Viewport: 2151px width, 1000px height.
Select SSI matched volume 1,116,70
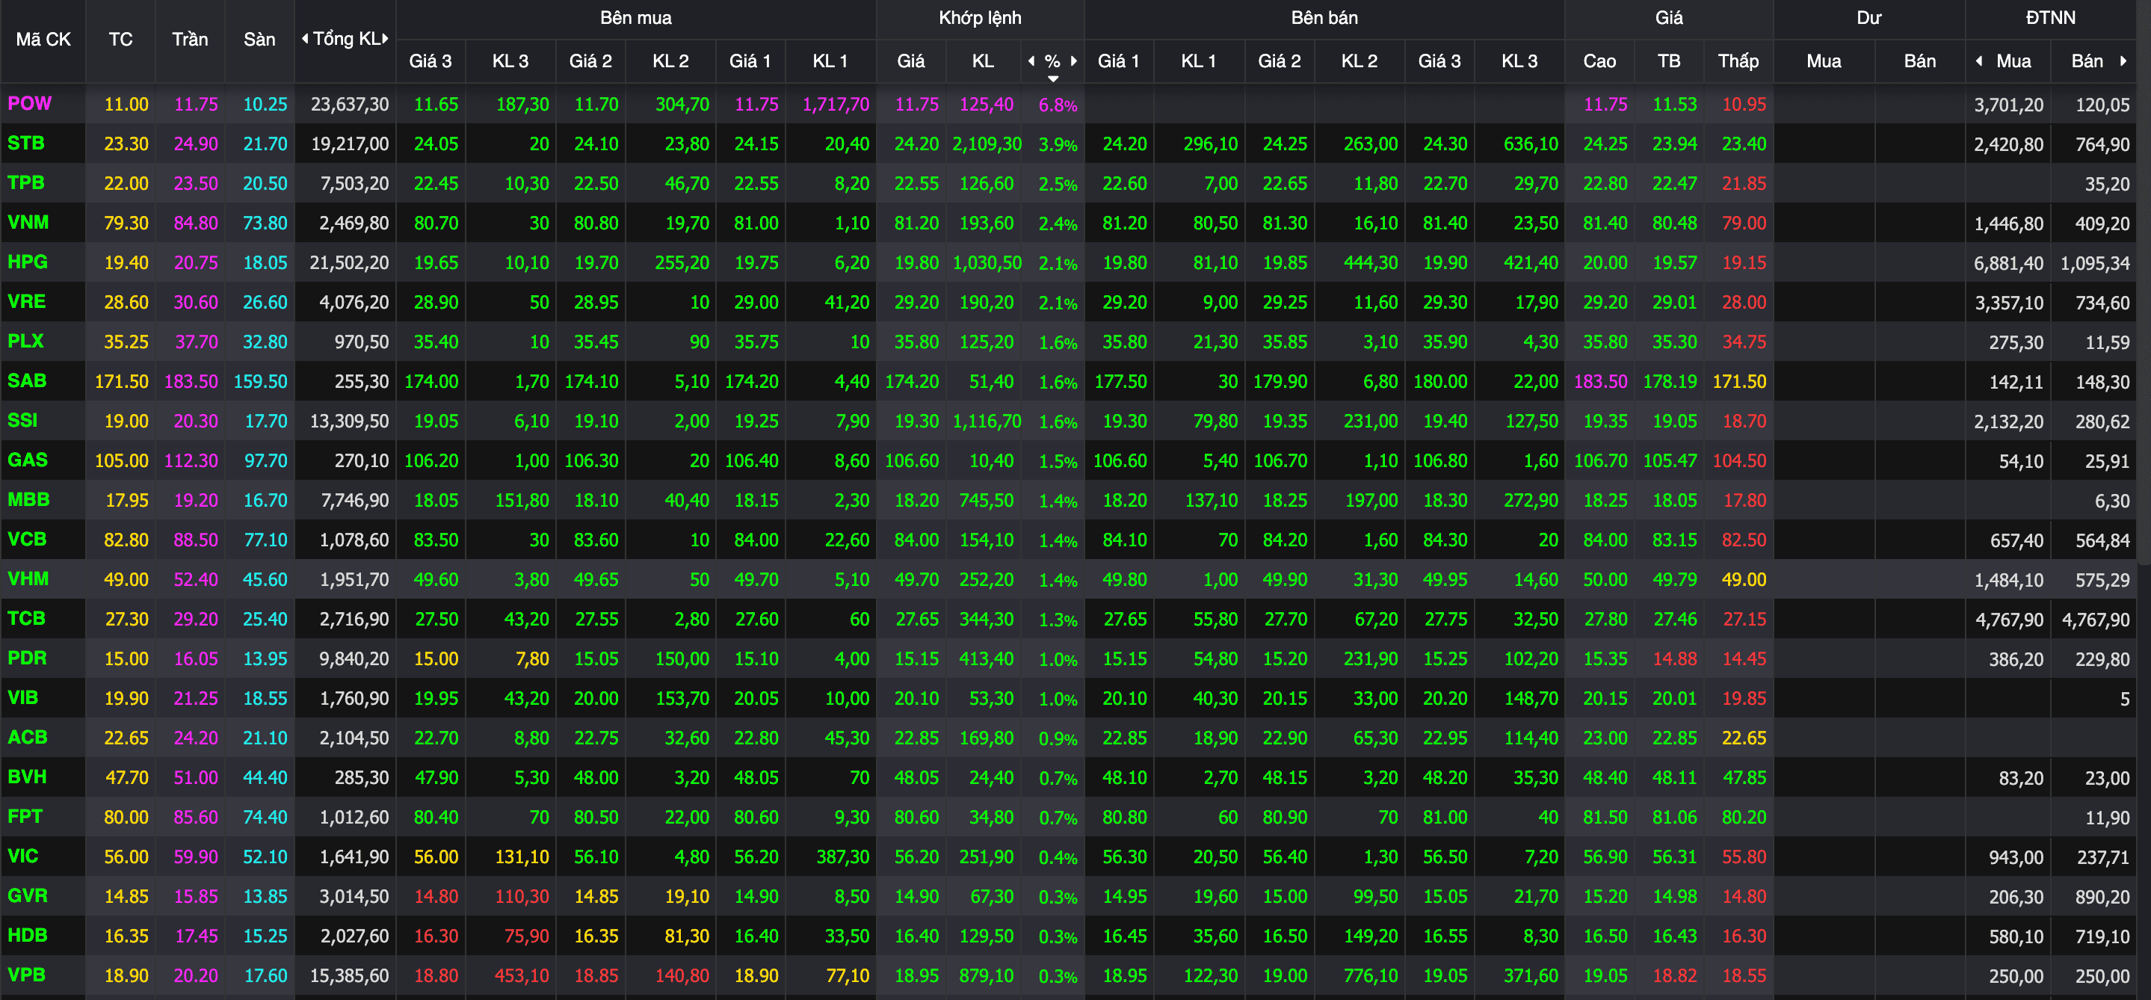(x=987, y=422)
